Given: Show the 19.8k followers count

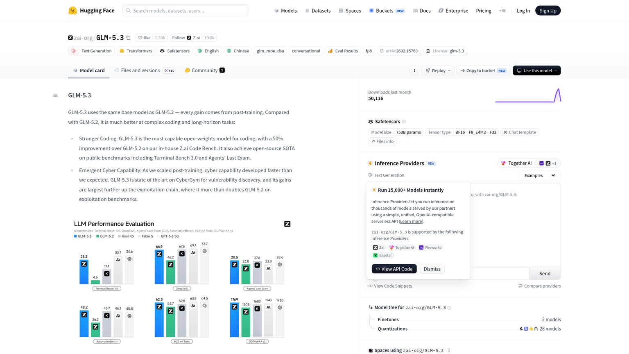Looking at the screenshot, I should click(209, 38).
